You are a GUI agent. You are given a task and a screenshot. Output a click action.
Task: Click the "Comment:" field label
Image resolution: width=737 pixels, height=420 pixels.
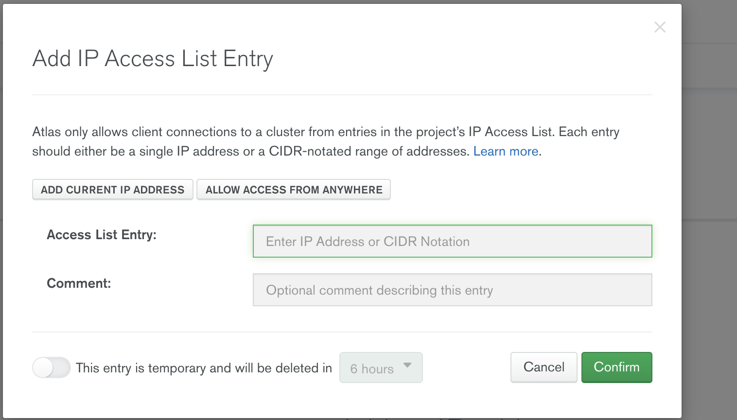tap(79, 283)
